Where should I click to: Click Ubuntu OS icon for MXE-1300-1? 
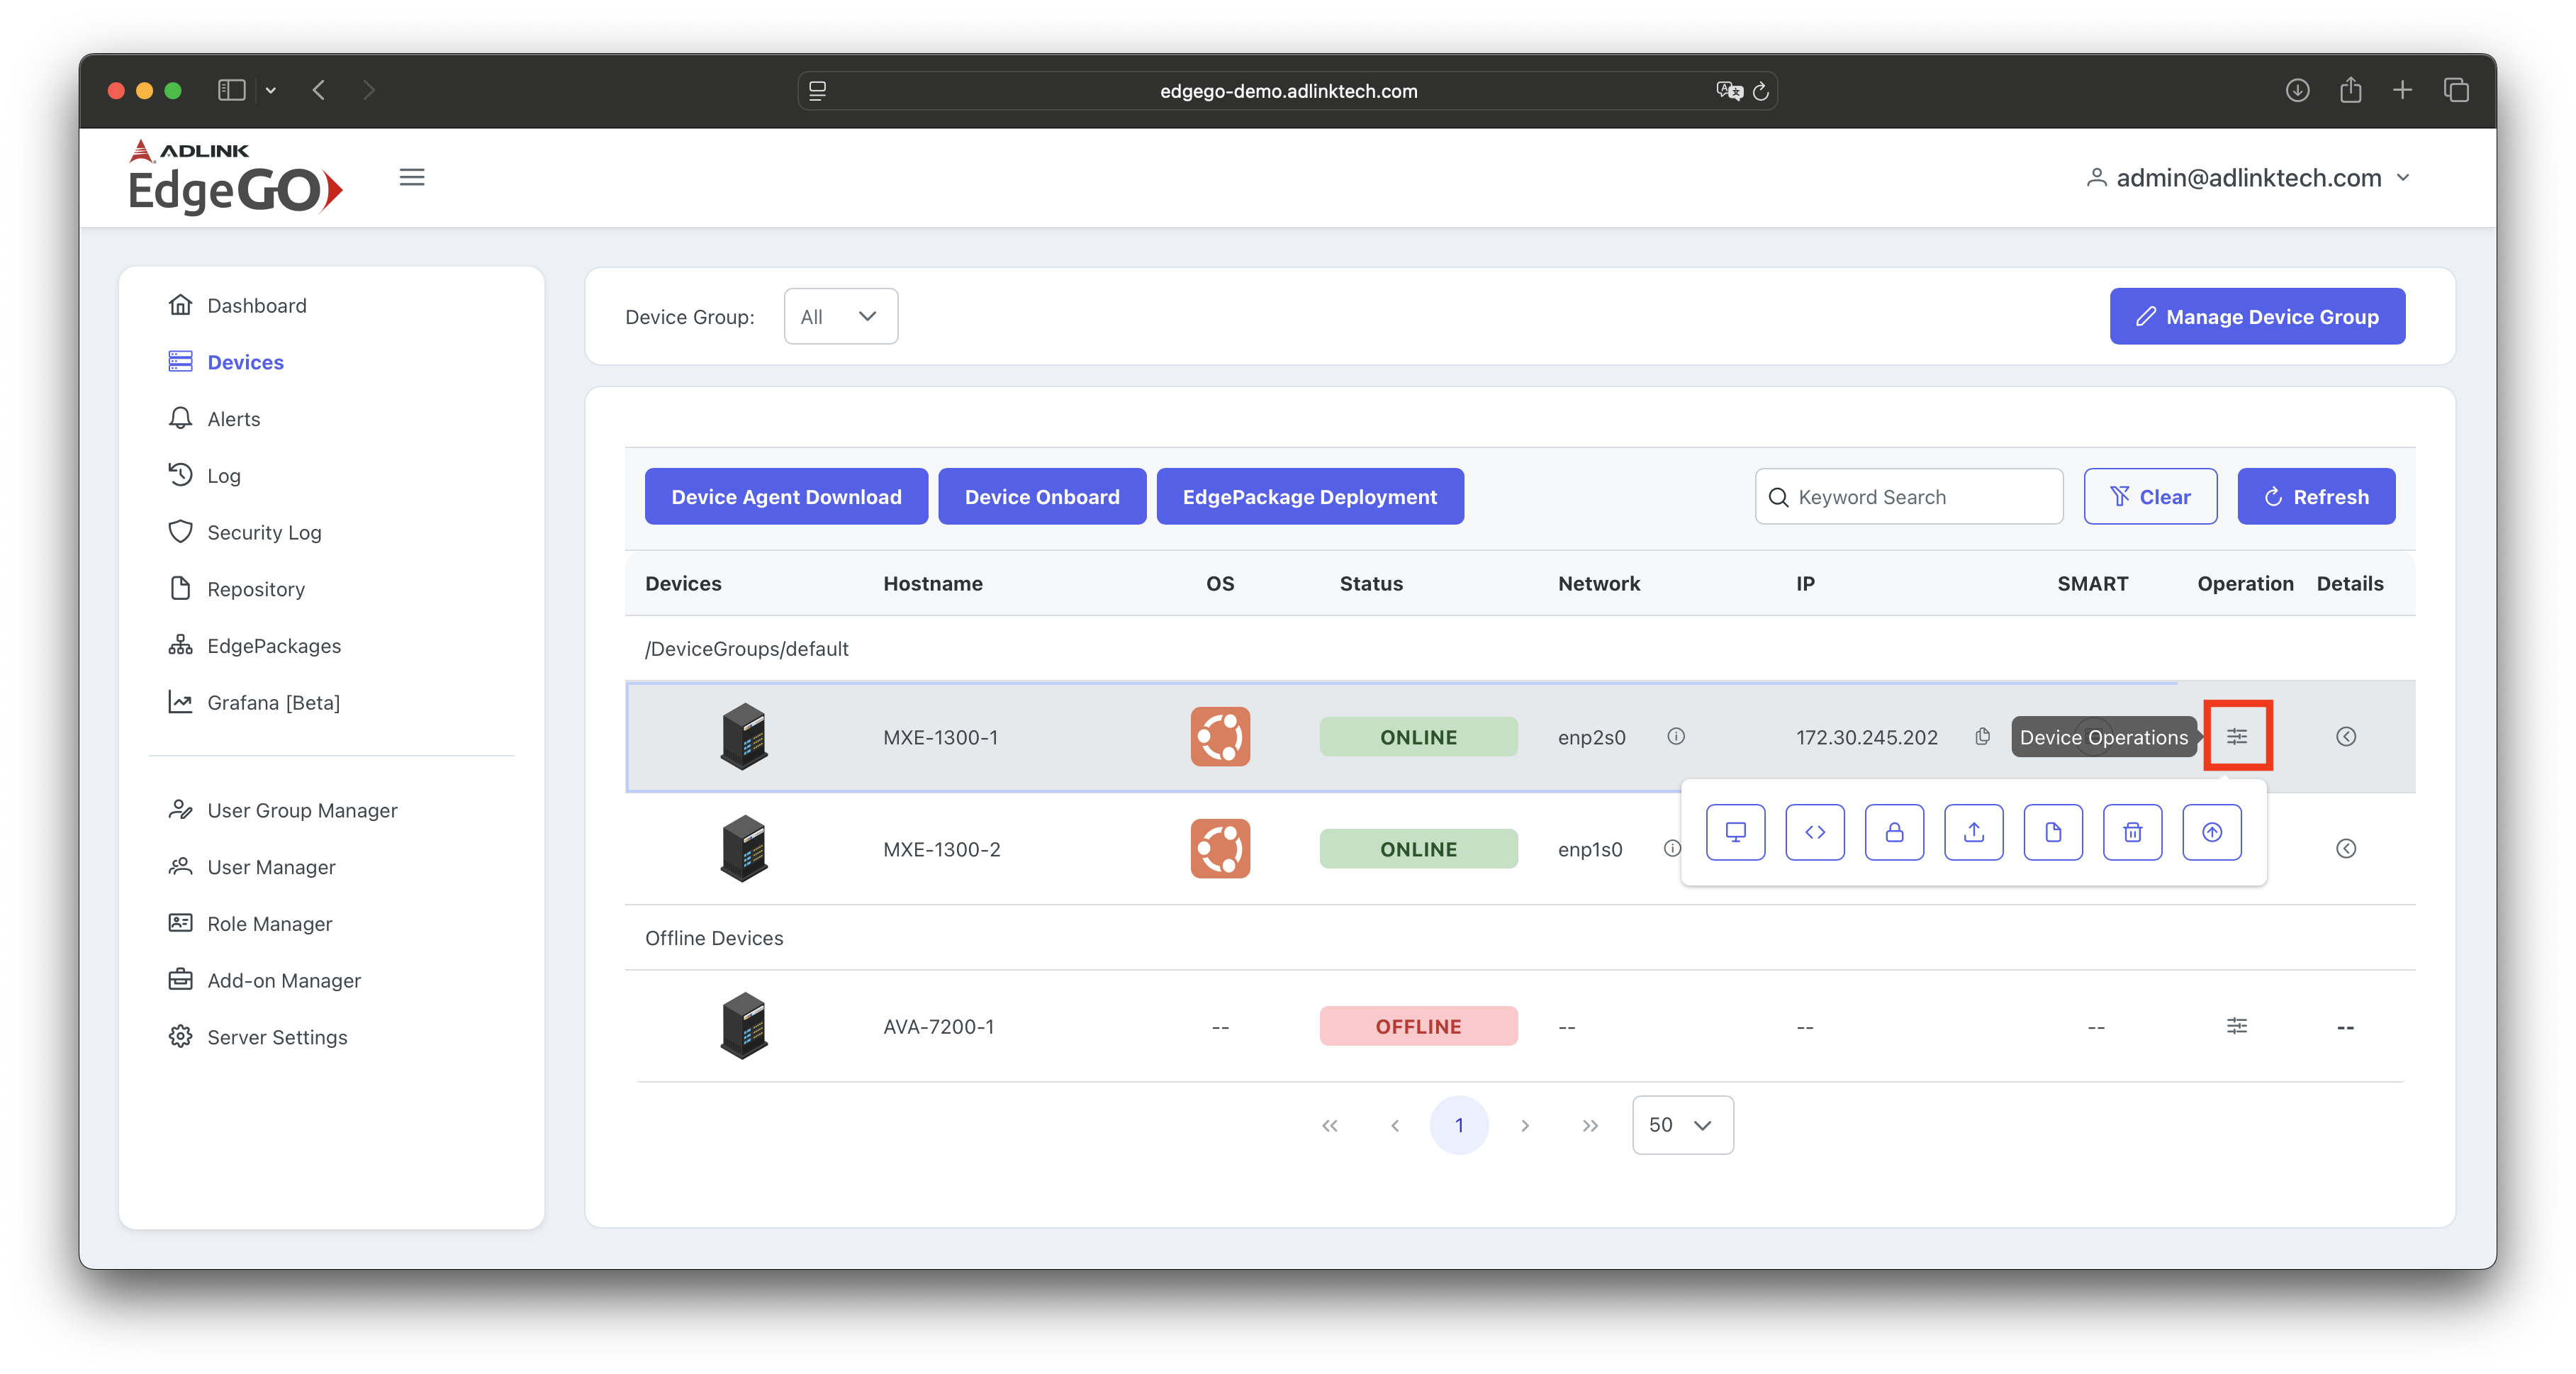pyautogui.click(x=1220, y=737)
